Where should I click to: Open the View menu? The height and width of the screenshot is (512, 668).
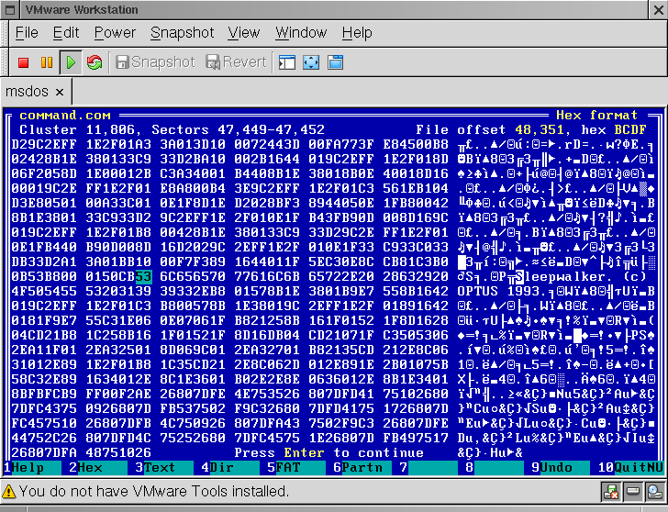(x=244, y=33)
